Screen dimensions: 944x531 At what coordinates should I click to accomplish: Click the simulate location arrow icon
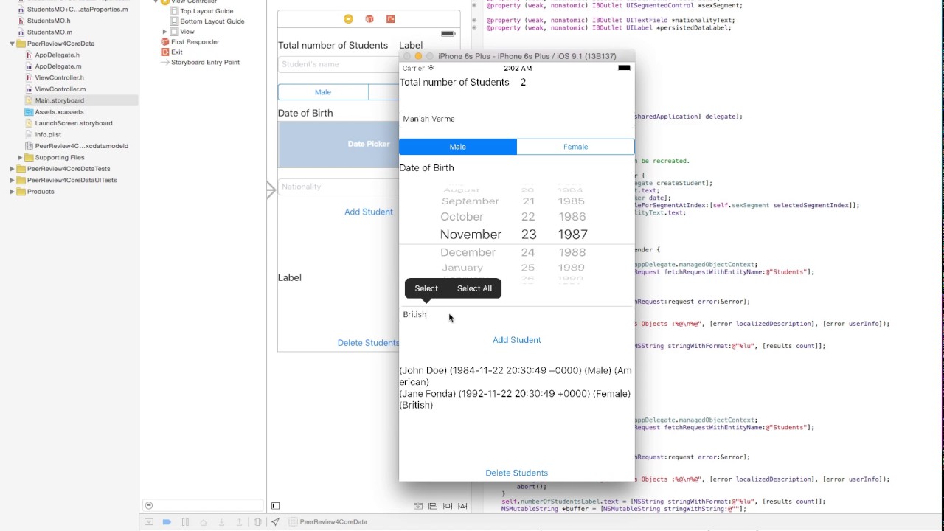point(275,521)
